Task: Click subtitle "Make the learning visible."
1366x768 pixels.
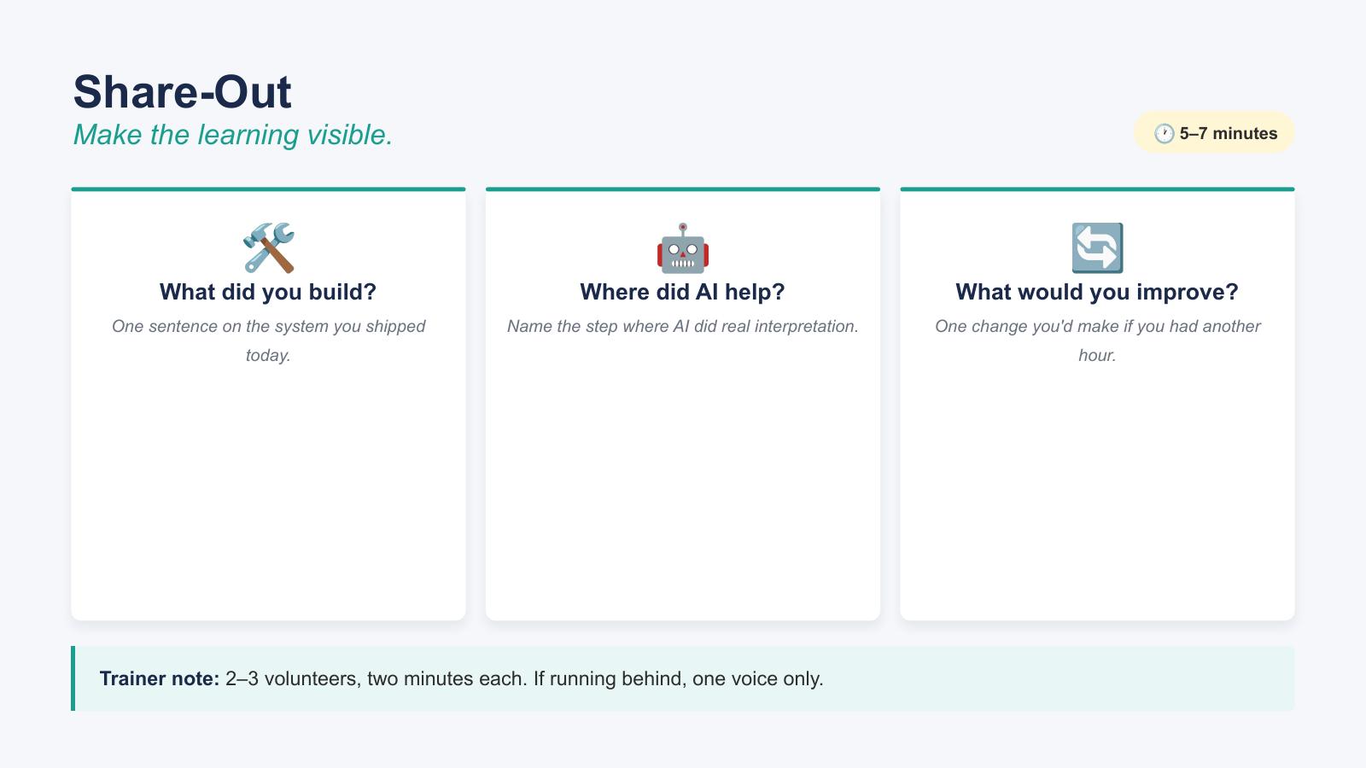Action: pos(233,135)
